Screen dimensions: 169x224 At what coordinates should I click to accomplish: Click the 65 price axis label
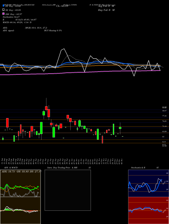[x=163, y=137]
